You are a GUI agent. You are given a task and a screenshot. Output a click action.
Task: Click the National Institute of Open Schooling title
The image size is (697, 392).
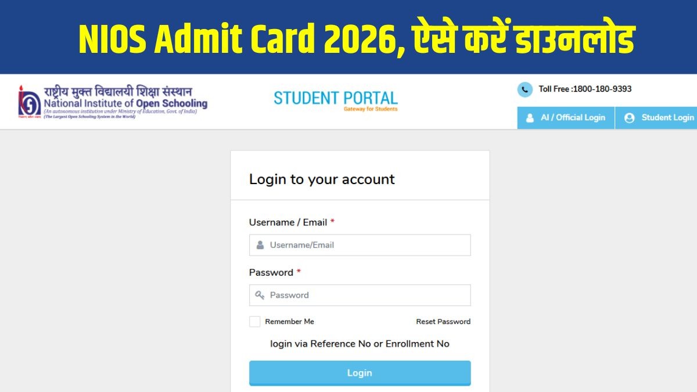[x=125, y=104]
